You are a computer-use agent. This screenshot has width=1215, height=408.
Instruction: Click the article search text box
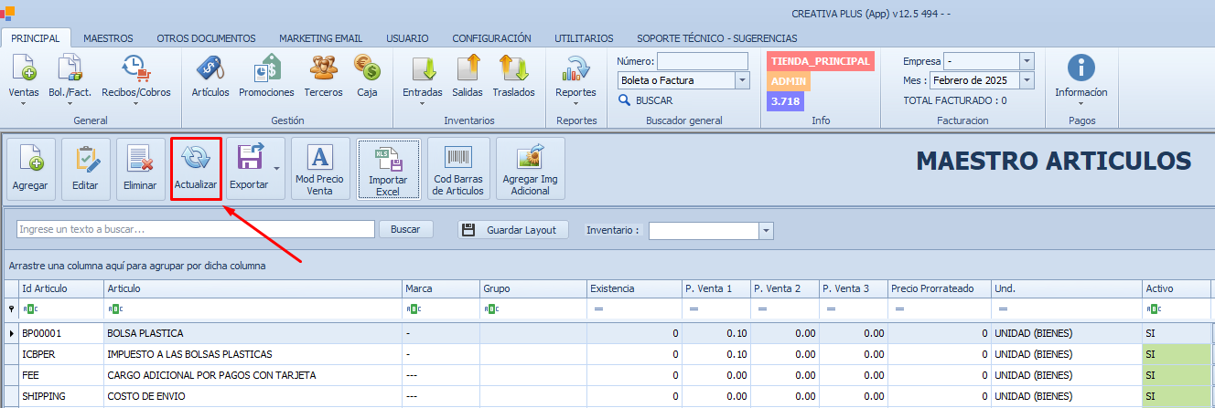(x=195, y=229)
